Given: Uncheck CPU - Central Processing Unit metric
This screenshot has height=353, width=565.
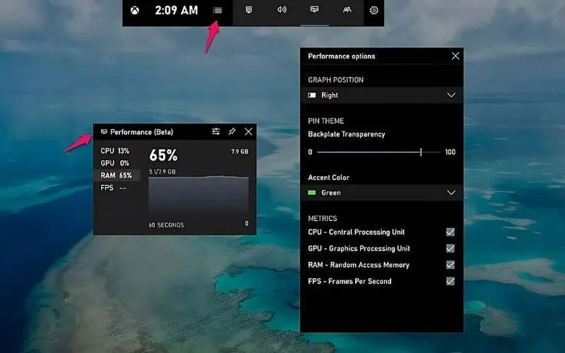Looking at the screenshot, I should coord(450,232).
